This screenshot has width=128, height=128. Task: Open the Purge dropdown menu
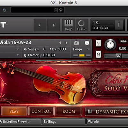tap(81, 49)
